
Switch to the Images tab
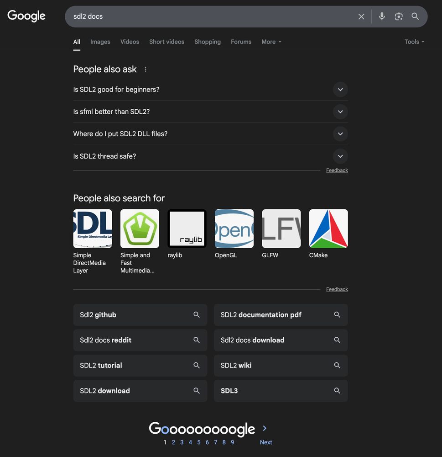(100, 42)
